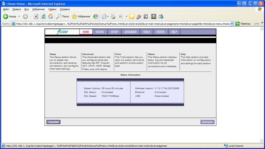The width and height of the screenshot is (265, 149).
Task: Open the Messenger people icon
Action: 161,17
